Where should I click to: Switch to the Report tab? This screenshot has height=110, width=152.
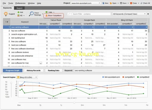tap(19, 8)
